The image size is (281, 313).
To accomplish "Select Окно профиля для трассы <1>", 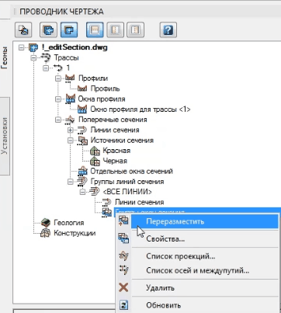I will pos(140,110).
